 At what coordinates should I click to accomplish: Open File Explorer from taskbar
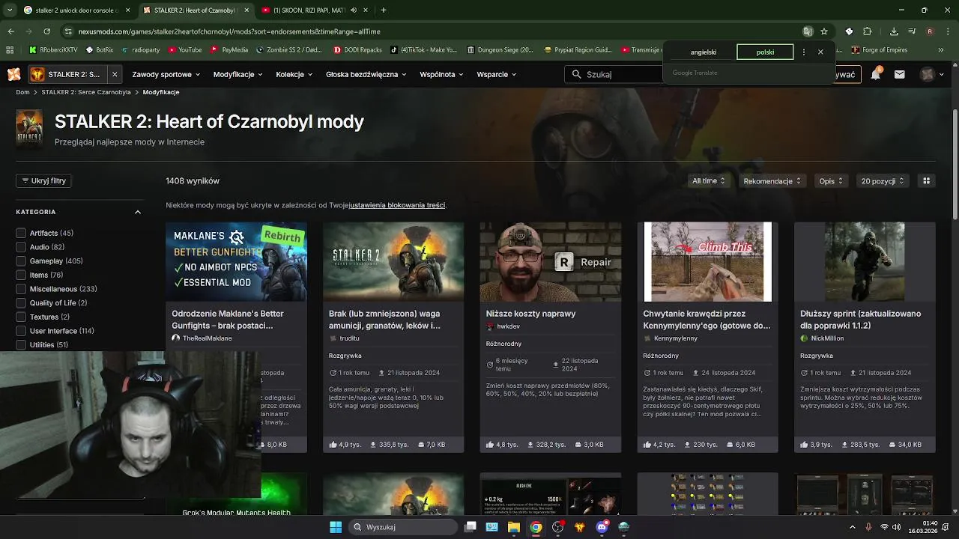pyautogui.click(x=514, y=527)
